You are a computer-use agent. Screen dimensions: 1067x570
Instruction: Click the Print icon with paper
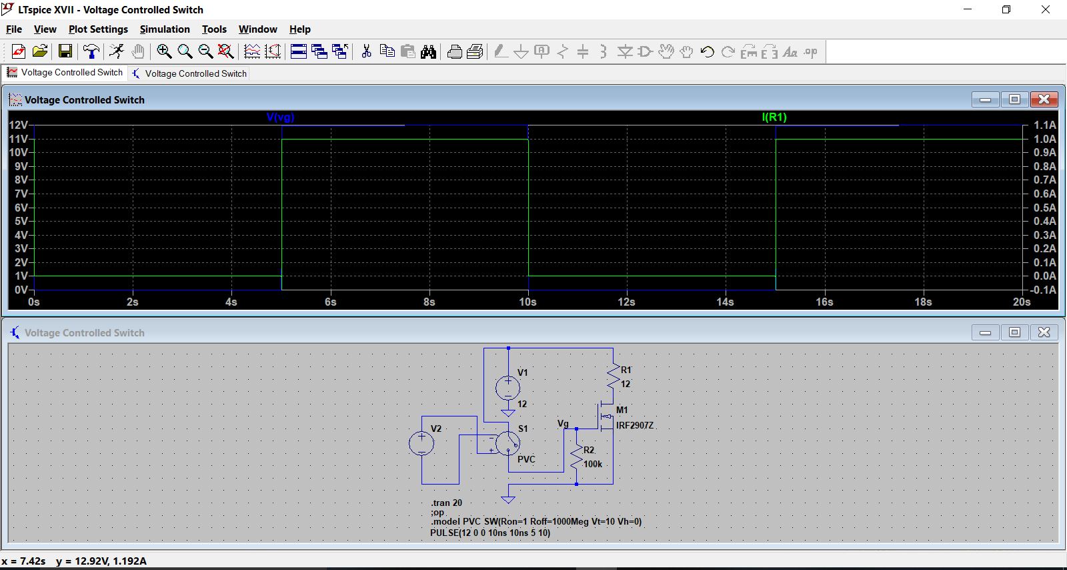pyautogui.click(x=475, y=51)
